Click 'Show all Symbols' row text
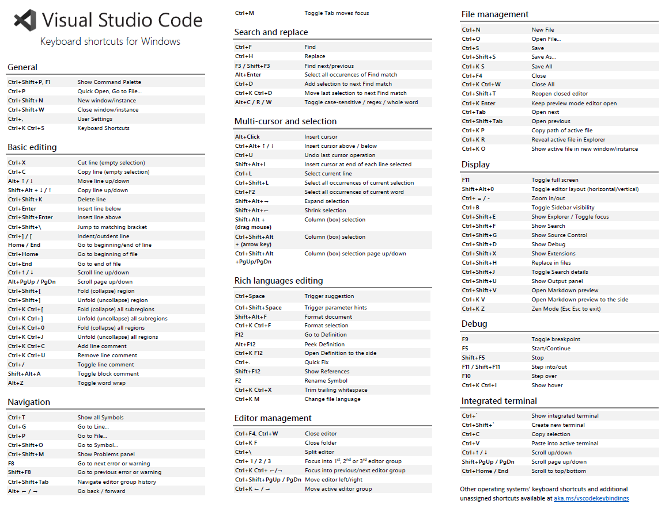 [100, 418]
